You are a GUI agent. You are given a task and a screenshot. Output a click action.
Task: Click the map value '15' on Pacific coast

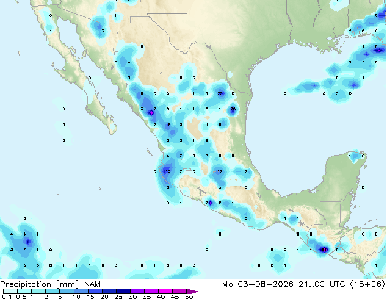[x=168, y=171]
